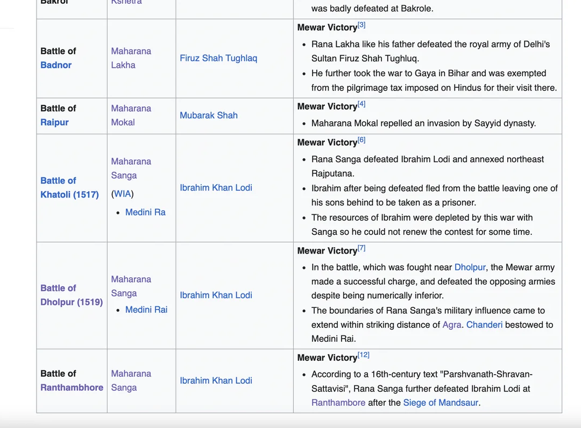Follow citation 12 reference
This screenshot has width=581, height=428.
point(364,355)
